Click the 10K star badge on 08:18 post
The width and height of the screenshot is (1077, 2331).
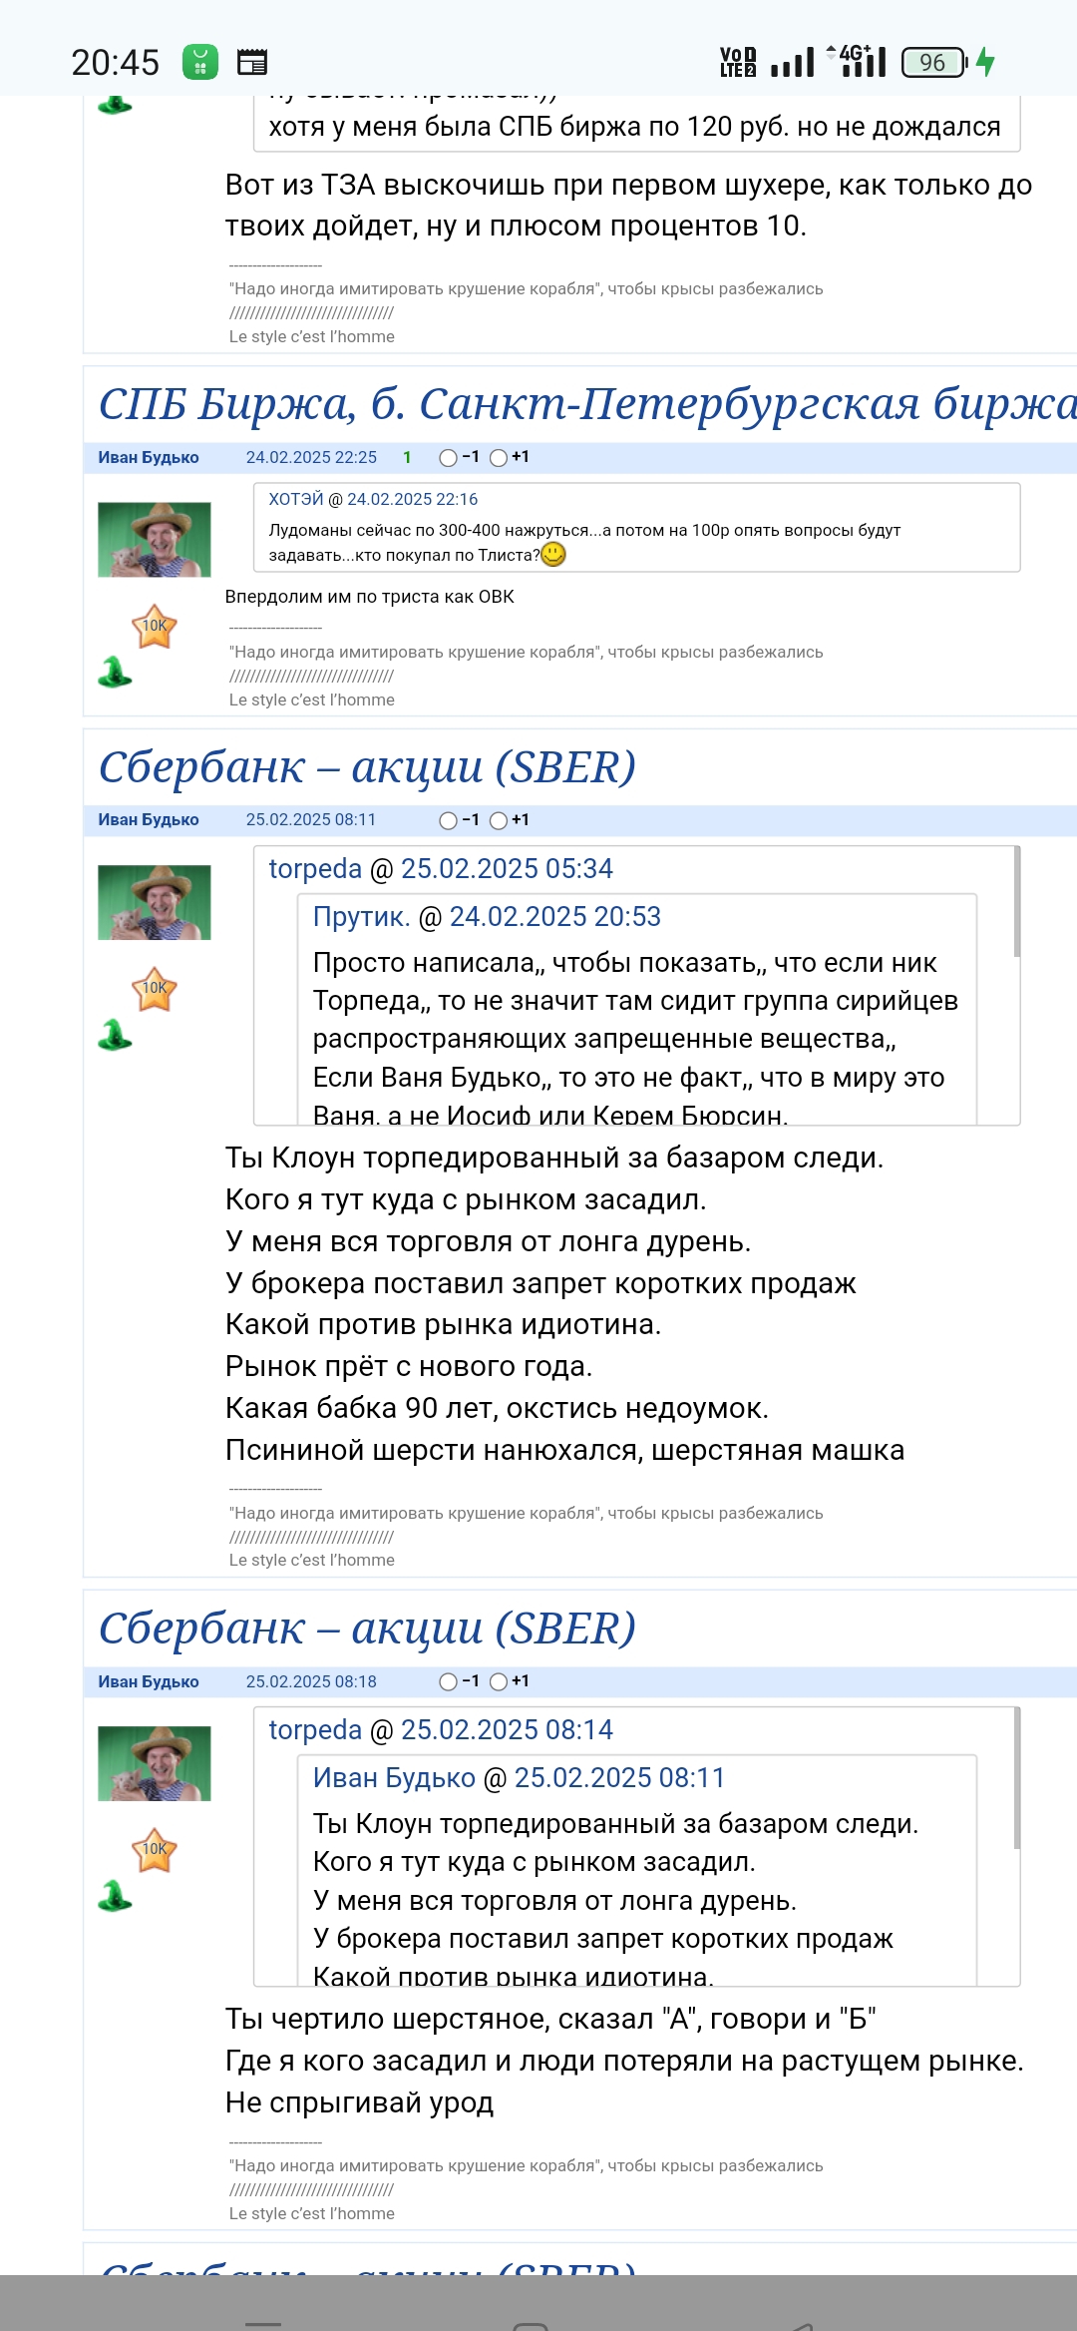155,1850
